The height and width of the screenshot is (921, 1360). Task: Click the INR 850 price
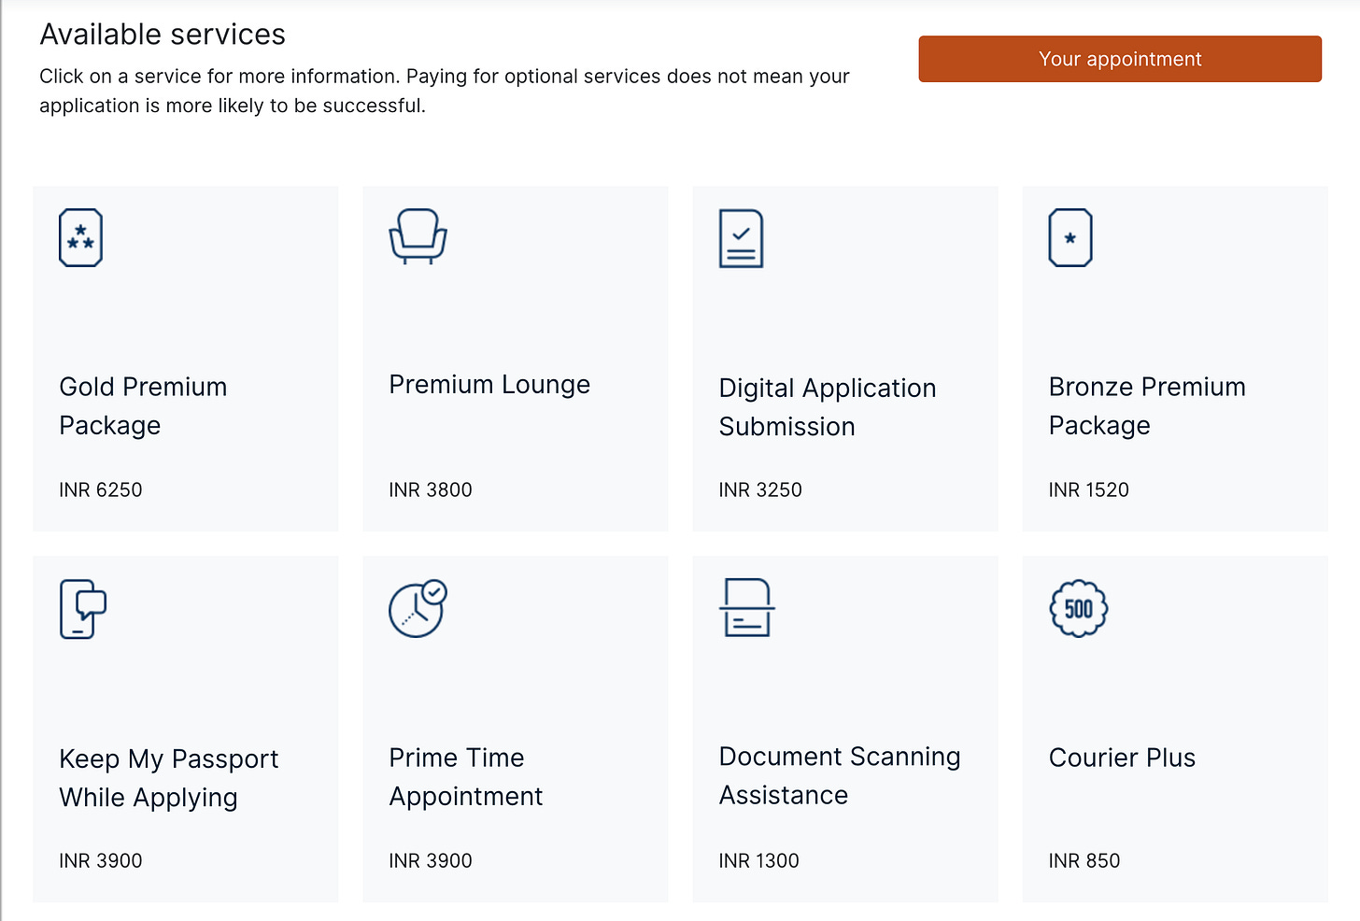click(1084, 860)
